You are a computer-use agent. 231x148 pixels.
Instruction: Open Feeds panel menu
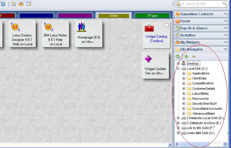tap(225, 21)
